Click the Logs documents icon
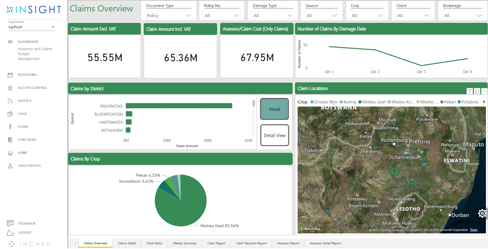Screen dimensions: 488x249 click(10, 114)
